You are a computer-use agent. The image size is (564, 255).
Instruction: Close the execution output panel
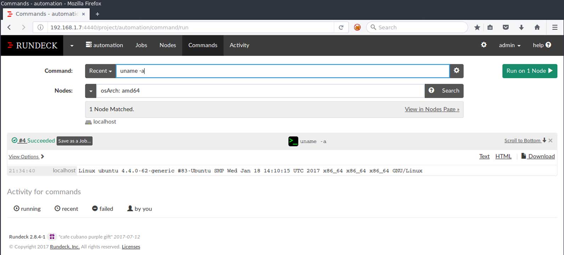tap(551, 141)
